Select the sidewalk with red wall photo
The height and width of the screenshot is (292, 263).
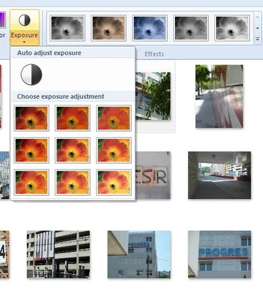[x=220, y=96]
